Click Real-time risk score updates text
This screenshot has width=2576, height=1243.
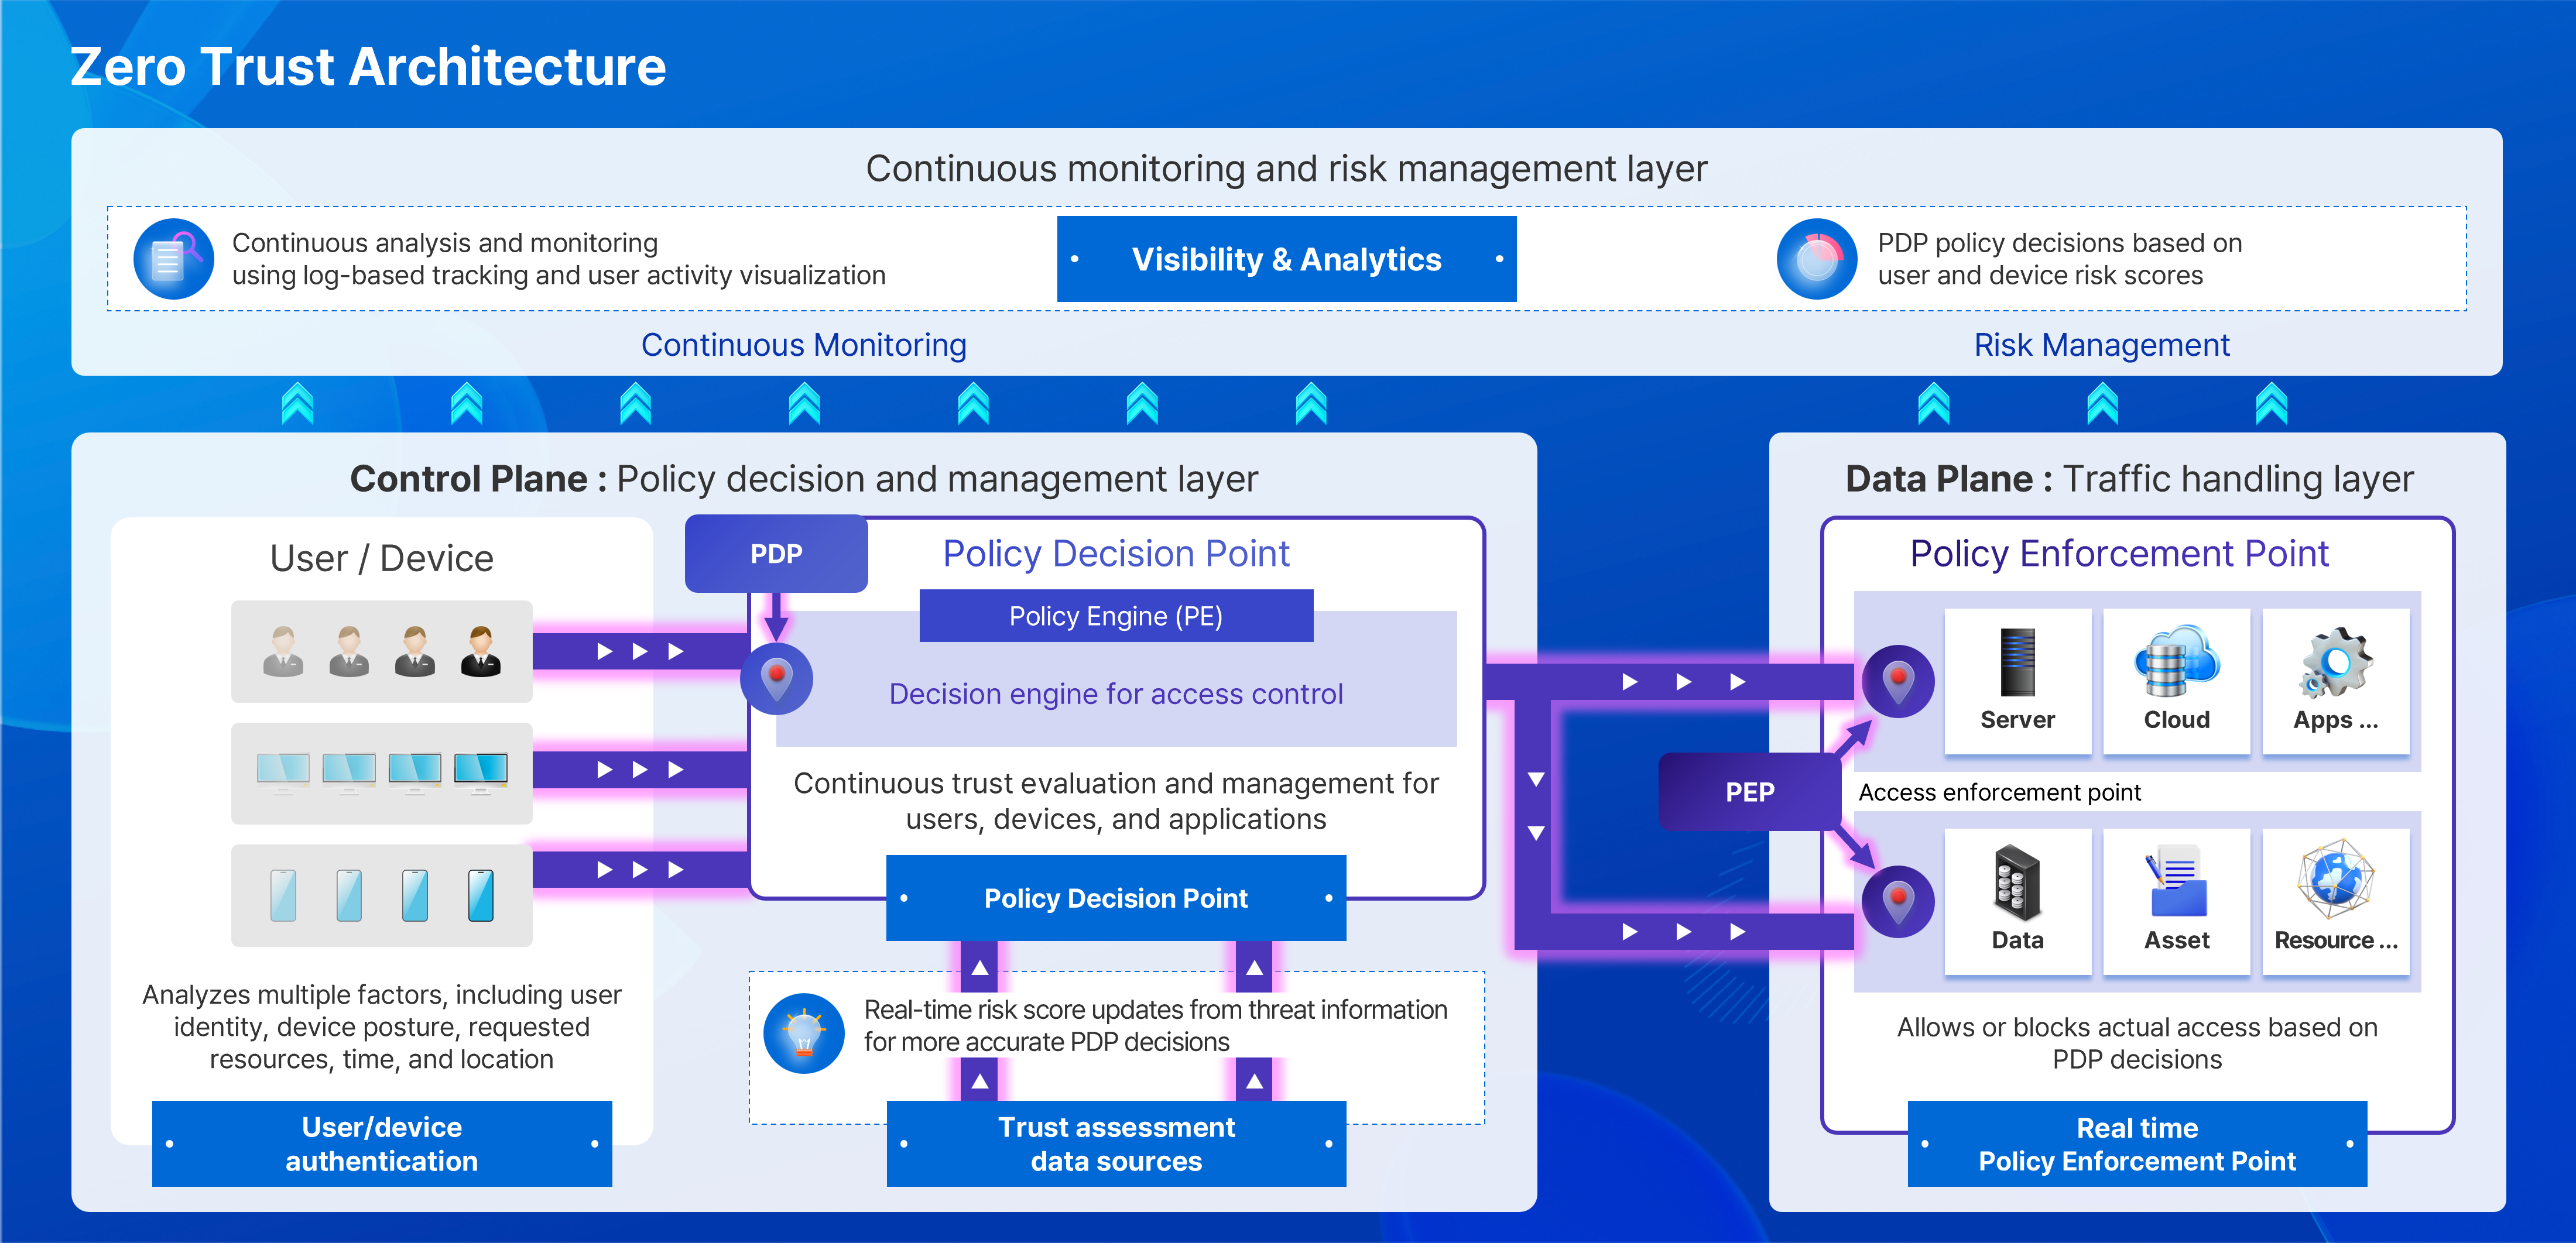(x=1155, y=1025)
